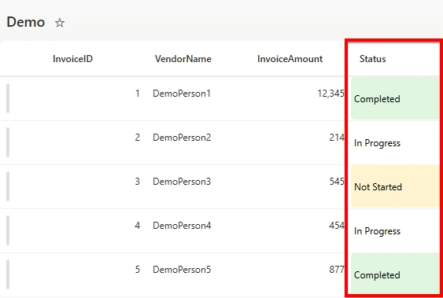Select the row handle for DemoPerson5

point(8,274)
